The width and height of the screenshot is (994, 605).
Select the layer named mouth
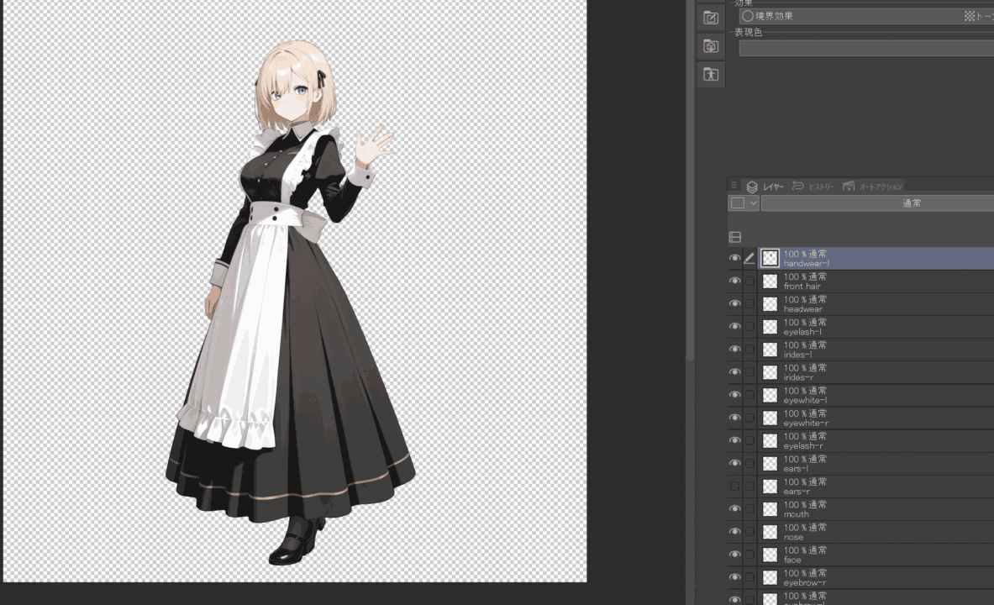876,509
